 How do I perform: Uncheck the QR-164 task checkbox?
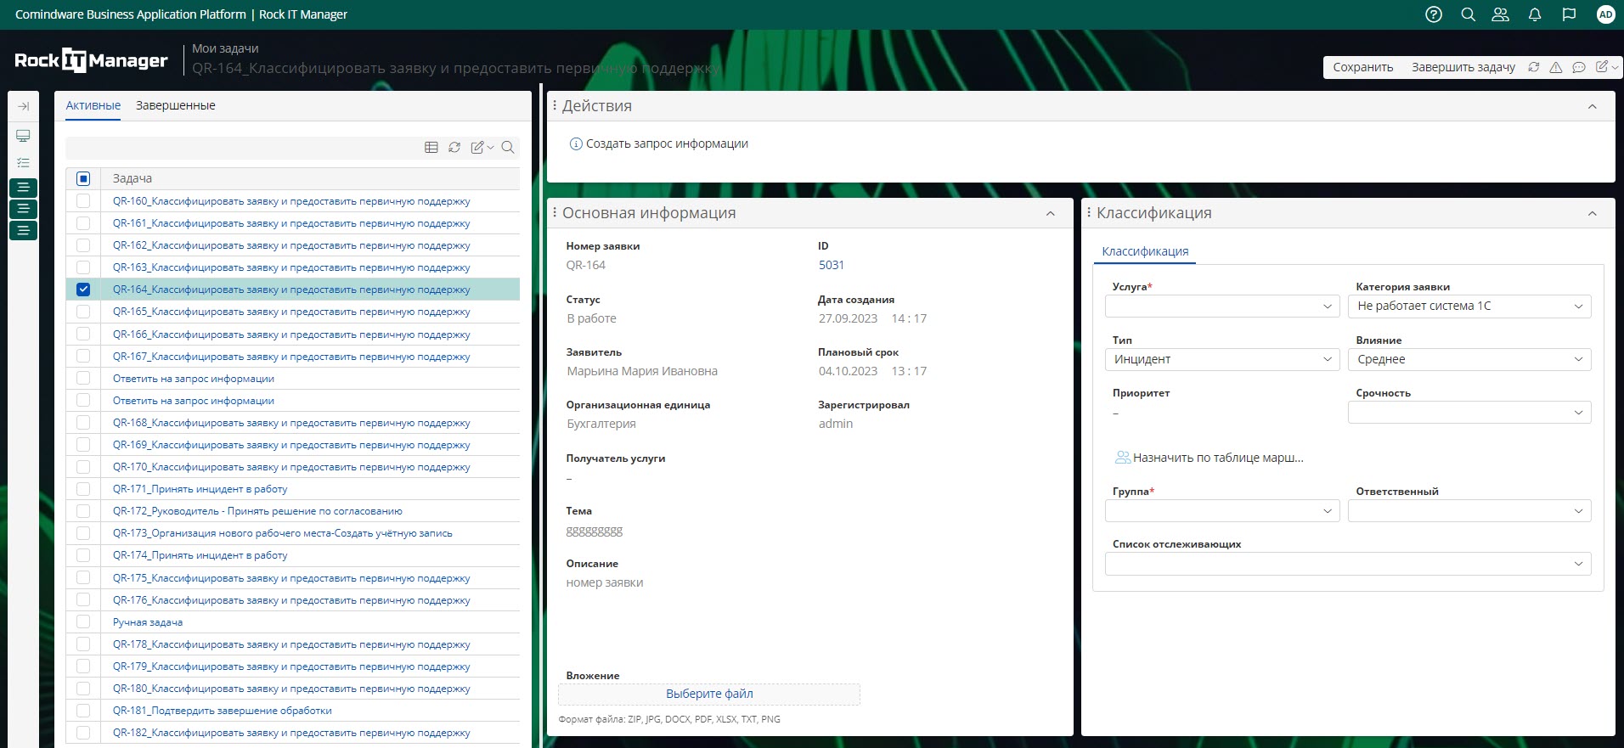pyautogui.click(x=83, y=289)
